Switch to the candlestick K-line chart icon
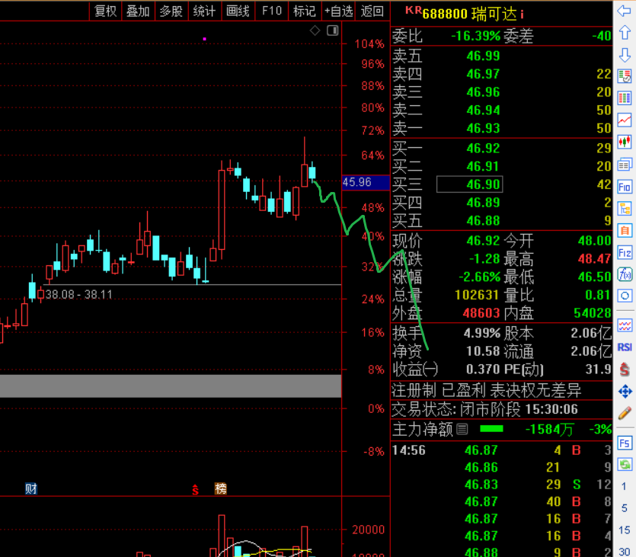 (x=625, y=142)
